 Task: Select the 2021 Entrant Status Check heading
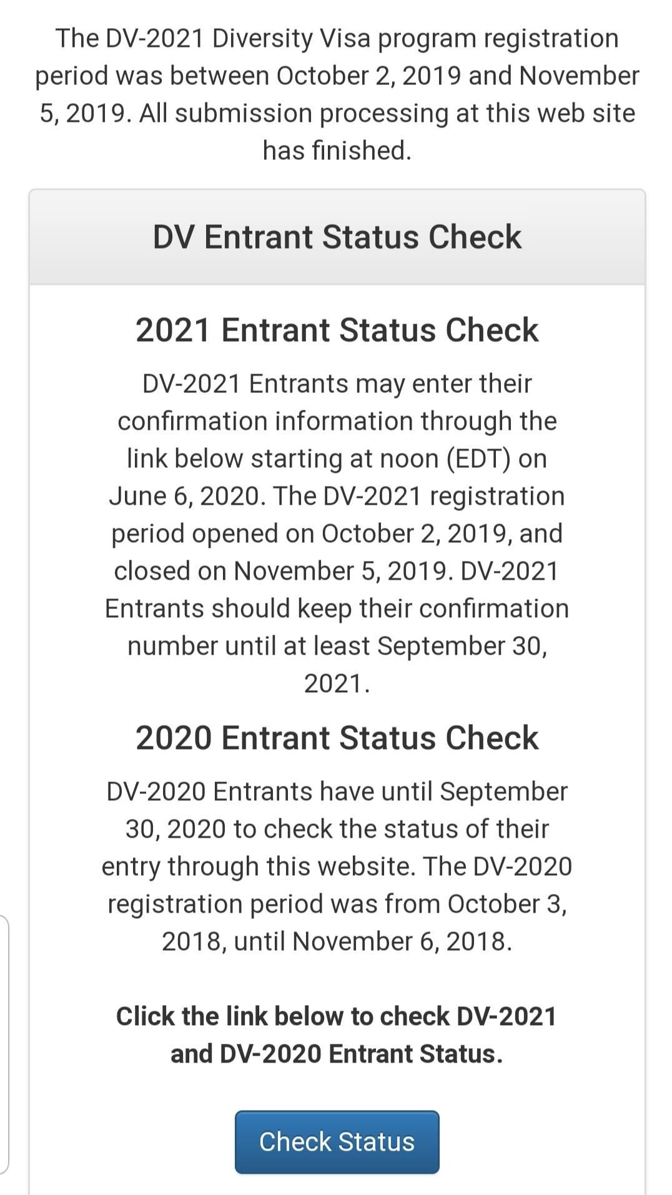click(x=337, y=330)
